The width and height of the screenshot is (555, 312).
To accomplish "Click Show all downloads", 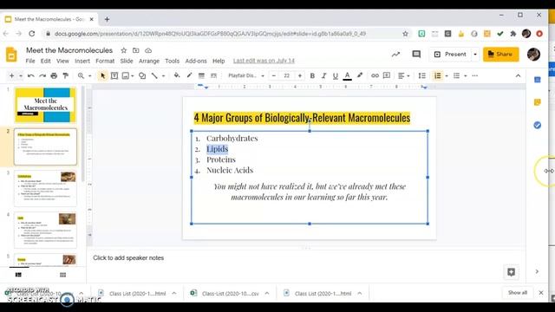I will click(518, 293).
